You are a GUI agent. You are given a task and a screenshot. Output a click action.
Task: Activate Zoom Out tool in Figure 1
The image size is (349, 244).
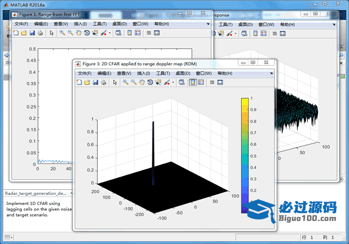(71, 33)
